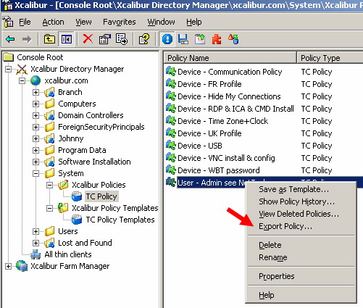The height and width of the screenshot is (308, 363).
Task: Click the Export List toolbar icon
Action: pos(122,39)
